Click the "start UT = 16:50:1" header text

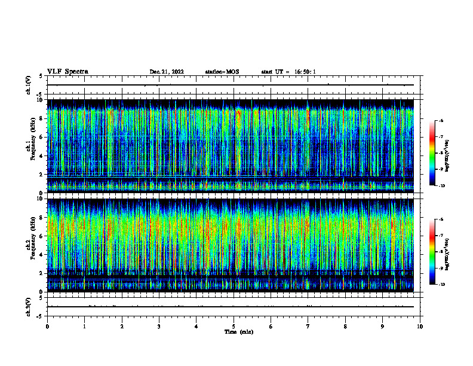pos(288,72)
